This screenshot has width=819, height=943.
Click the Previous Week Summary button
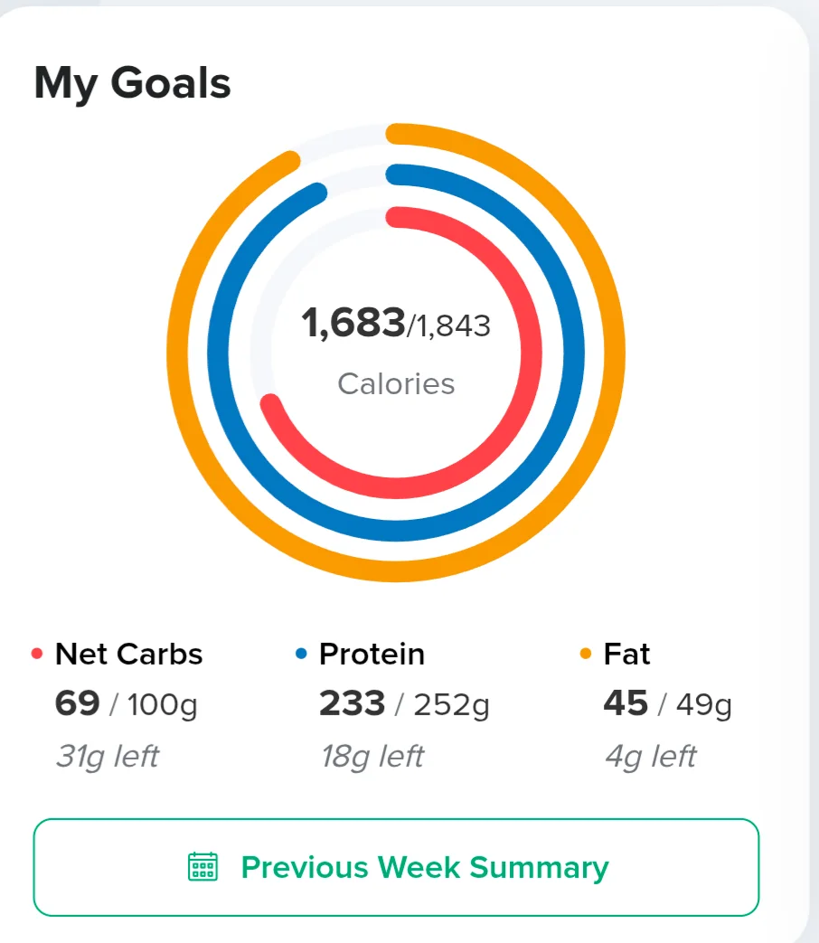pos(396,867)
